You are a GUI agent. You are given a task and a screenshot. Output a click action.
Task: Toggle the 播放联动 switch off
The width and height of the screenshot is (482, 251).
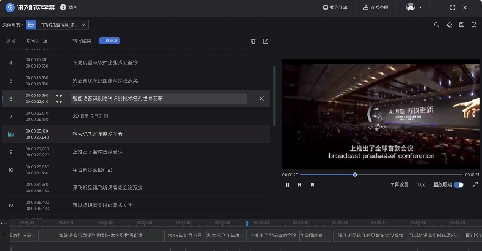click(458, 184)
